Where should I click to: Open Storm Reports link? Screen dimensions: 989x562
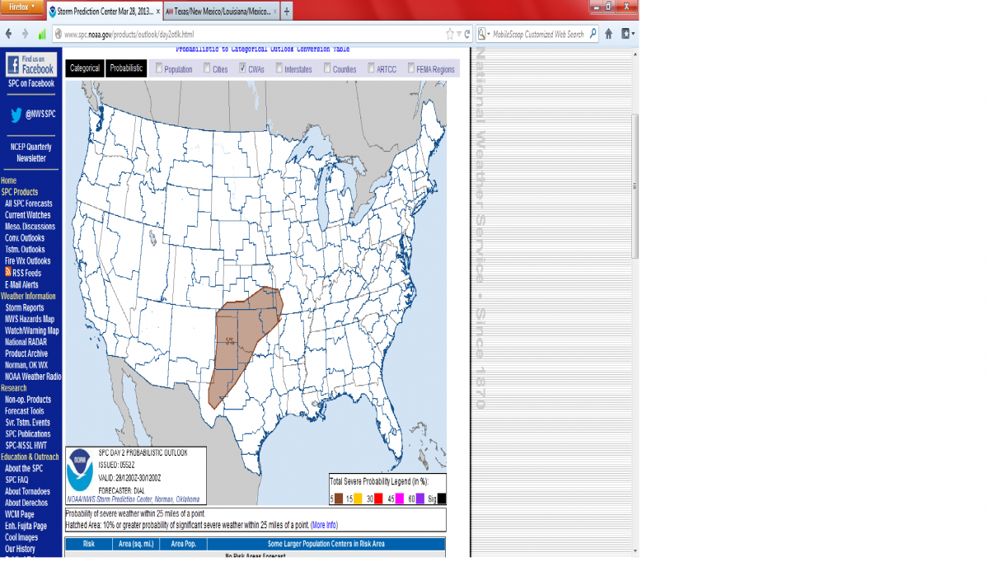(x=25, y=307)
